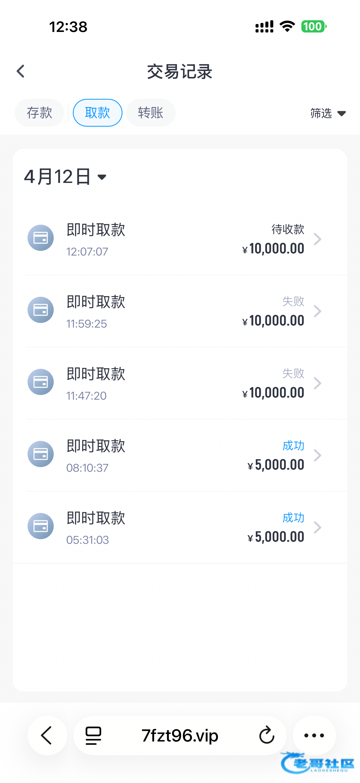
Task: Tap the 7fzt96.vip address bar
Action: point(180,735)
